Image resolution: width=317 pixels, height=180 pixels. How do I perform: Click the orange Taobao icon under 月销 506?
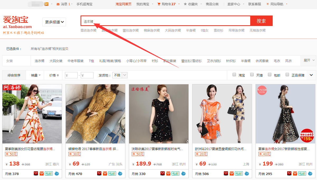pyautogui.click(x=231, y=173)
